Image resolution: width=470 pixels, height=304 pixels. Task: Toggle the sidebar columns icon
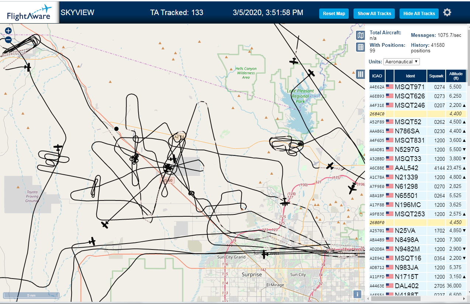pos(361,74)
